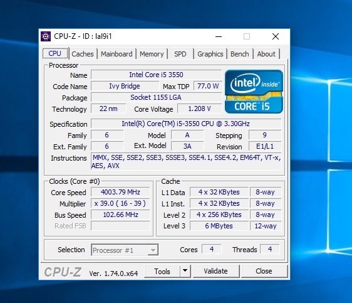Open the Memory tab
Viewport: 352px width, 303px height.
[152, 54]
